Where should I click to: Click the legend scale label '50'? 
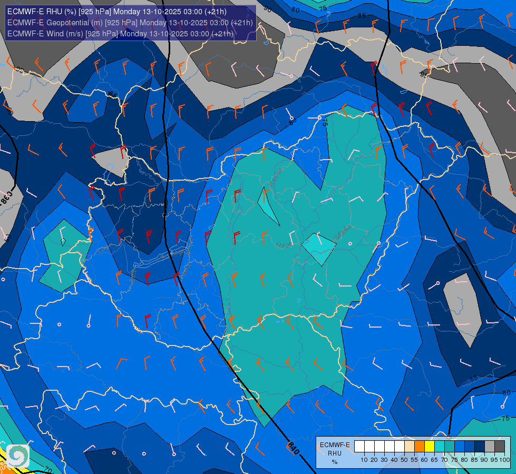click(404, 460)
